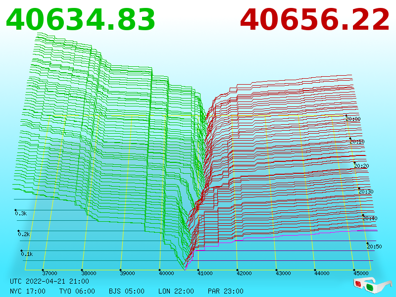
Task: Click the UTC 2022-04-21 21:00 timestamp
Action: tap(49, 281)
